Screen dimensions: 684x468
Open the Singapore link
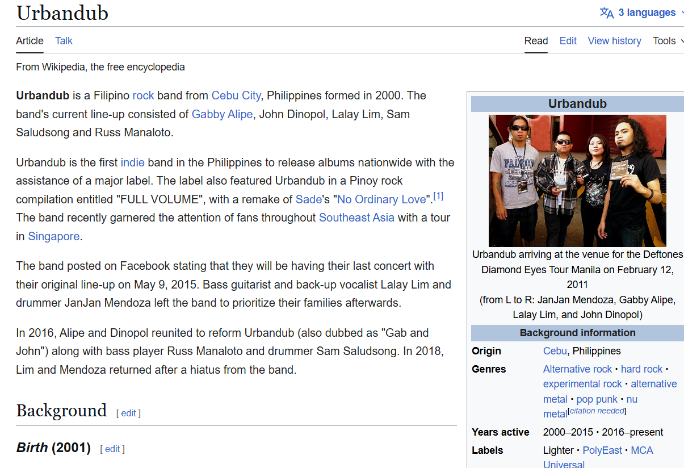(x=54, y=236)
